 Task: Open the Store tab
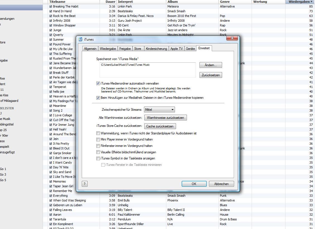[138, 49]
